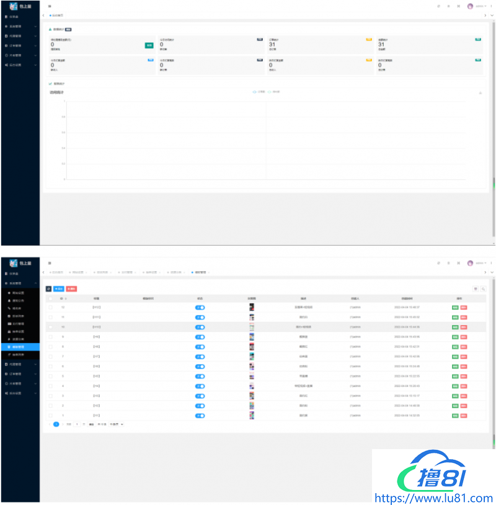Click the search magnifier icon above the table

tap(483, 288)
